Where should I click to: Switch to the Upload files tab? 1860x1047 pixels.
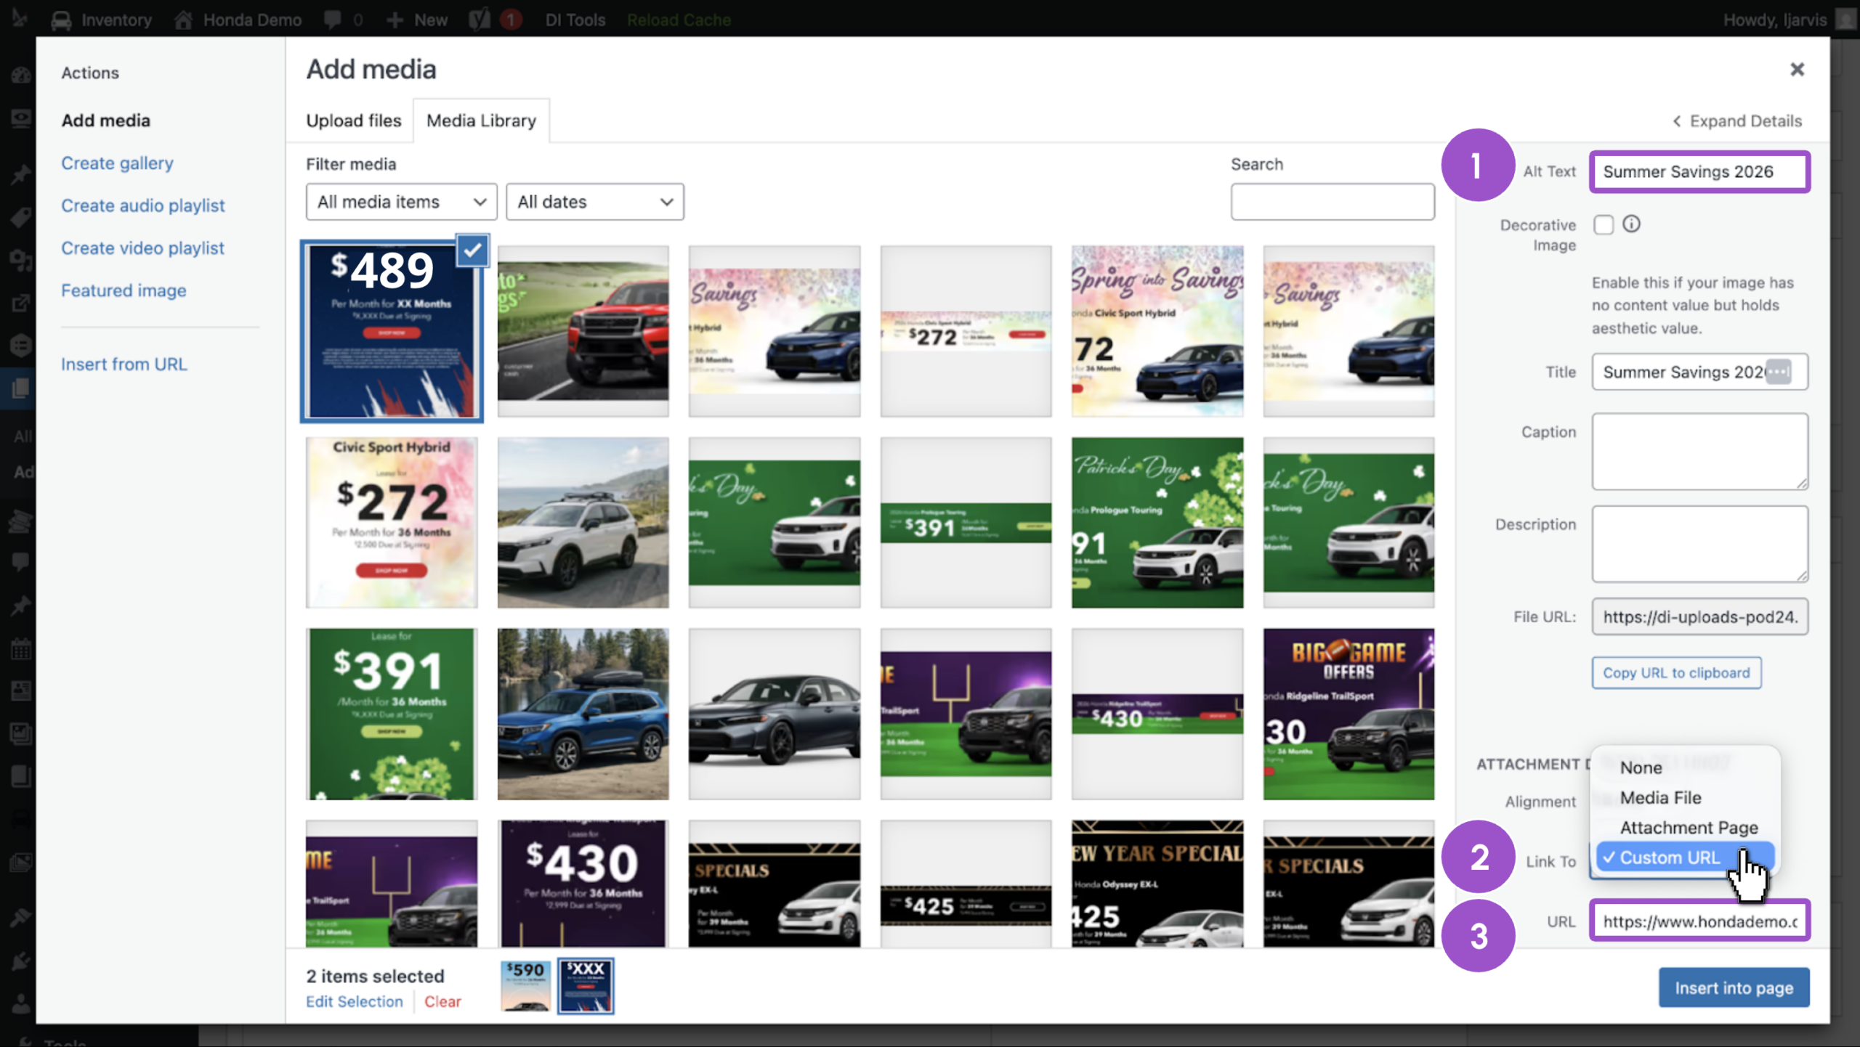point(354,121)
